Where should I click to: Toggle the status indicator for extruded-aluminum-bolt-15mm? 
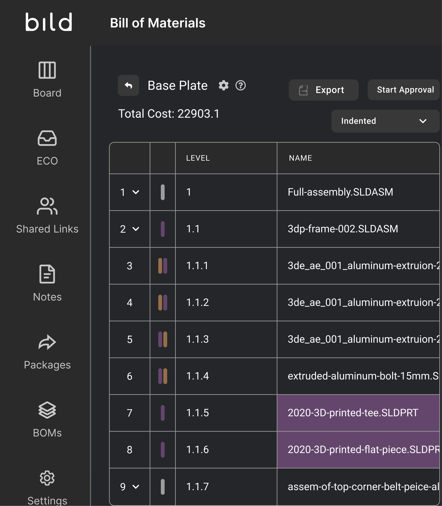(x=163, y=376)
